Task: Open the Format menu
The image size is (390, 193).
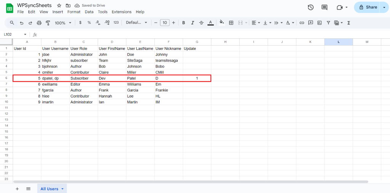Action: pyautogui.click(x=74, y=12)
